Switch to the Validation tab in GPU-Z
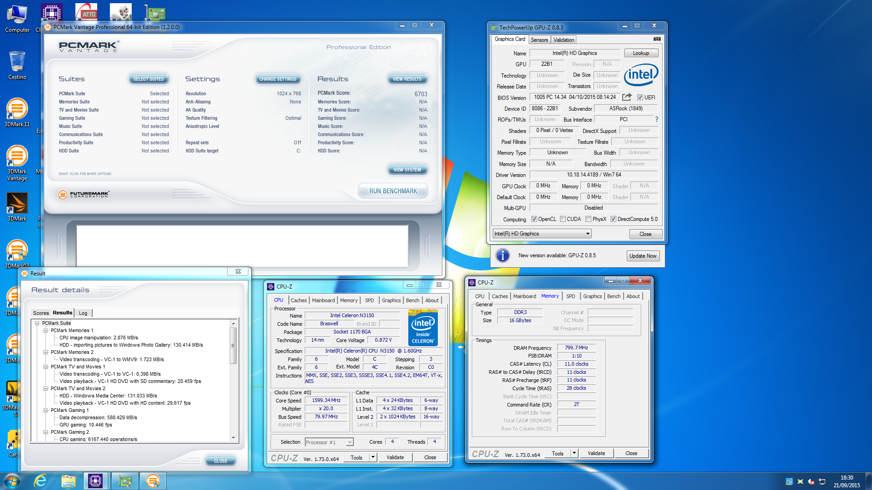Screen dimensions: 872x490 coord(564,40)
